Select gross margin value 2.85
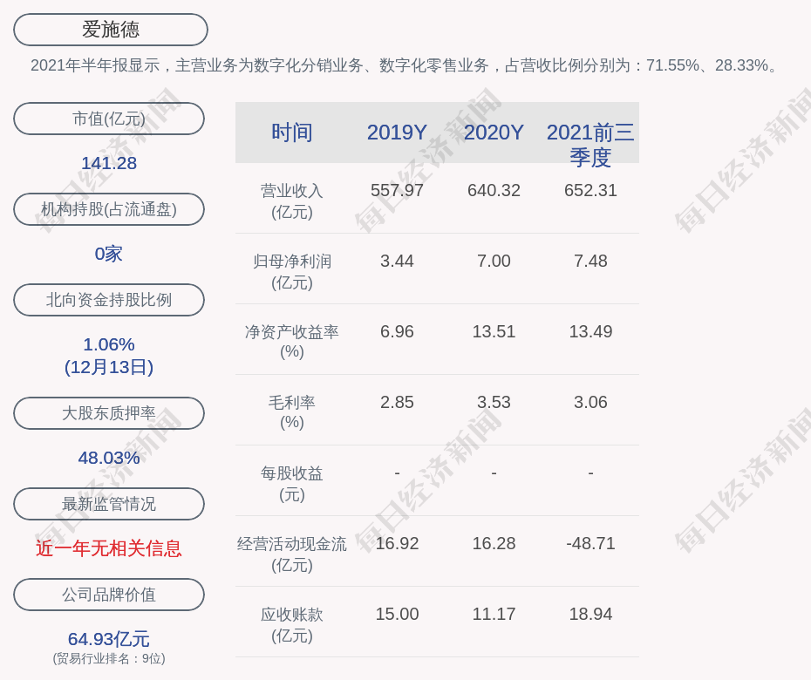811x680 pixels. (397, 402)
